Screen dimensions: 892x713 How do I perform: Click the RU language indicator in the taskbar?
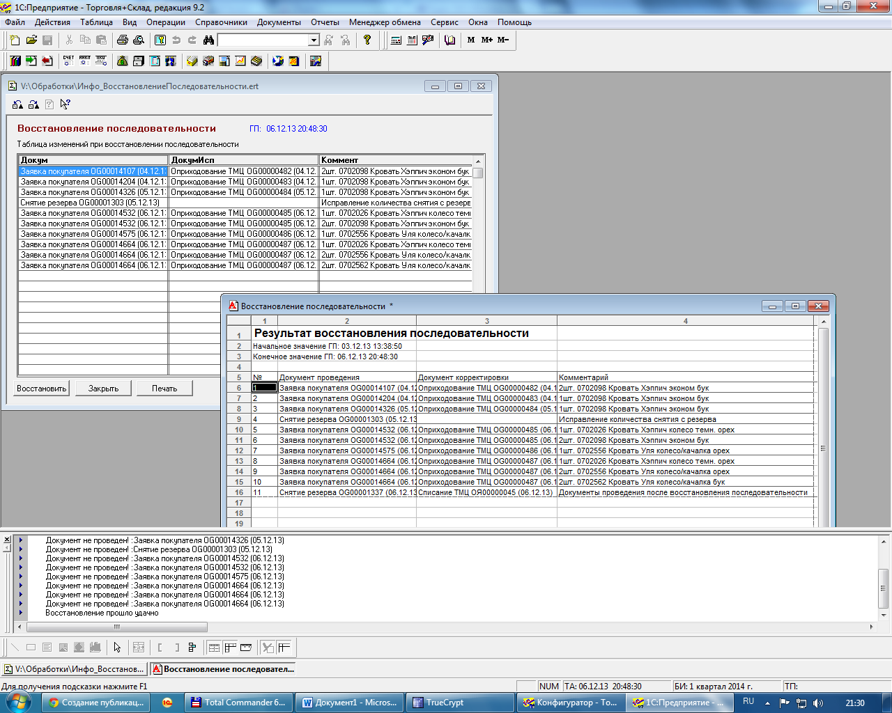[748, 702]
